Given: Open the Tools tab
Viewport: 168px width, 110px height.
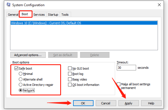Looking at the screenshot, I should click(x=65, y=15).
